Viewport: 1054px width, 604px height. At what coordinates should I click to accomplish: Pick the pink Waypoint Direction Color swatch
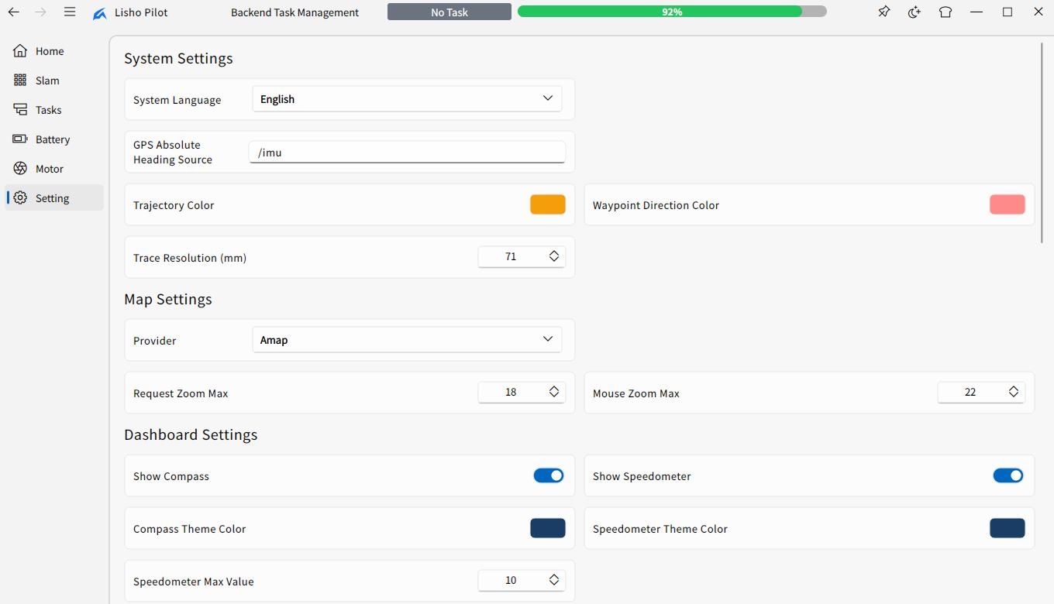1007,204
